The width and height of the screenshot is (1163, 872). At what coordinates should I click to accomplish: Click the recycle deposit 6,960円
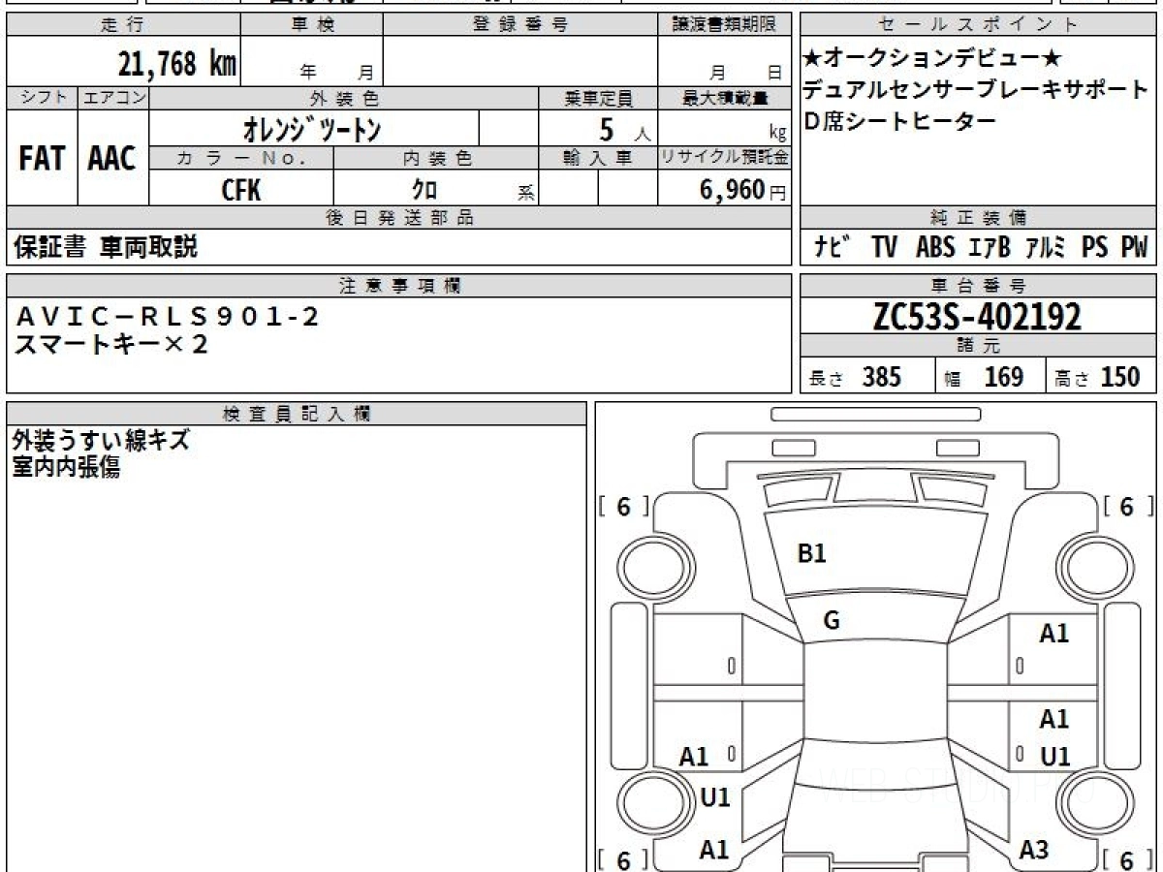742,190
